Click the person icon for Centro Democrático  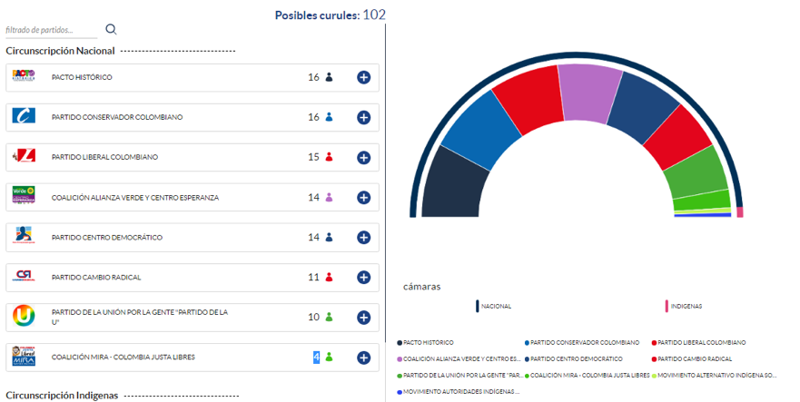tap(329, 237)
